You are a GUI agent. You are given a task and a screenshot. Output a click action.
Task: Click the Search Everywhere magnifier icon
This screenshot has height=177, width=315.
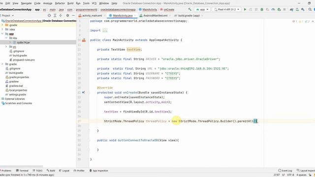click(310, 9)
